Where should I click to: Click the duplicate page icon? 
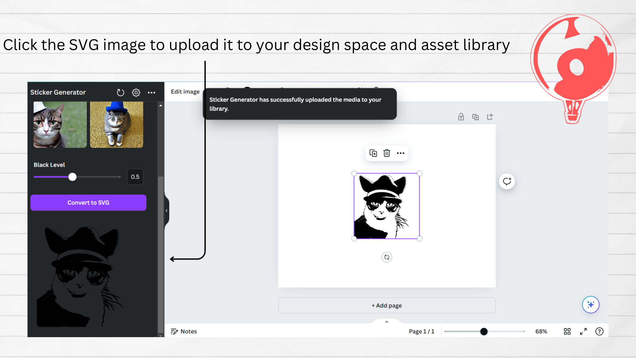point(475,117)
